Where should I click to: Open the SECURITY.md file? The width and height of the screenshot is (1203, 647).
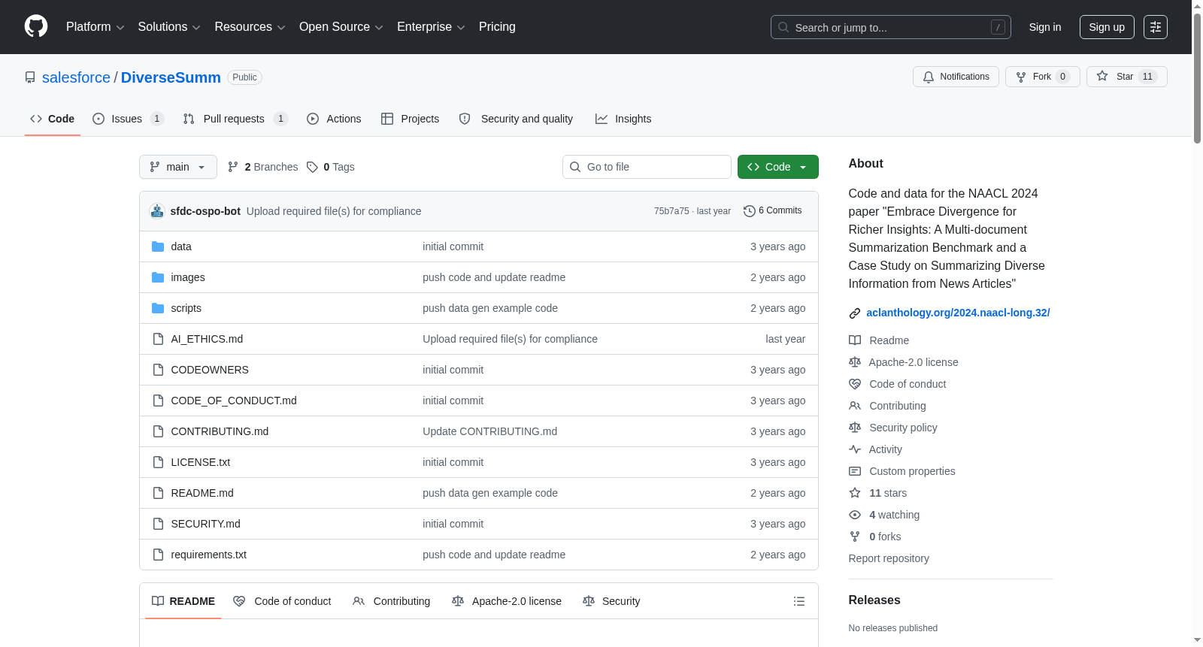click(x=206, y=524)
